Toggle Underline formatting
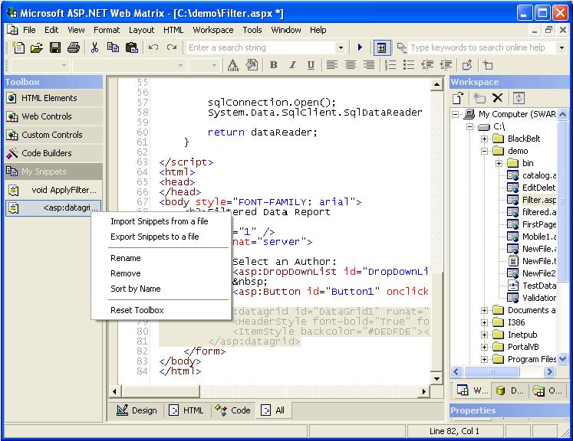This screenshot has width=573, height=441. (311, 65)
